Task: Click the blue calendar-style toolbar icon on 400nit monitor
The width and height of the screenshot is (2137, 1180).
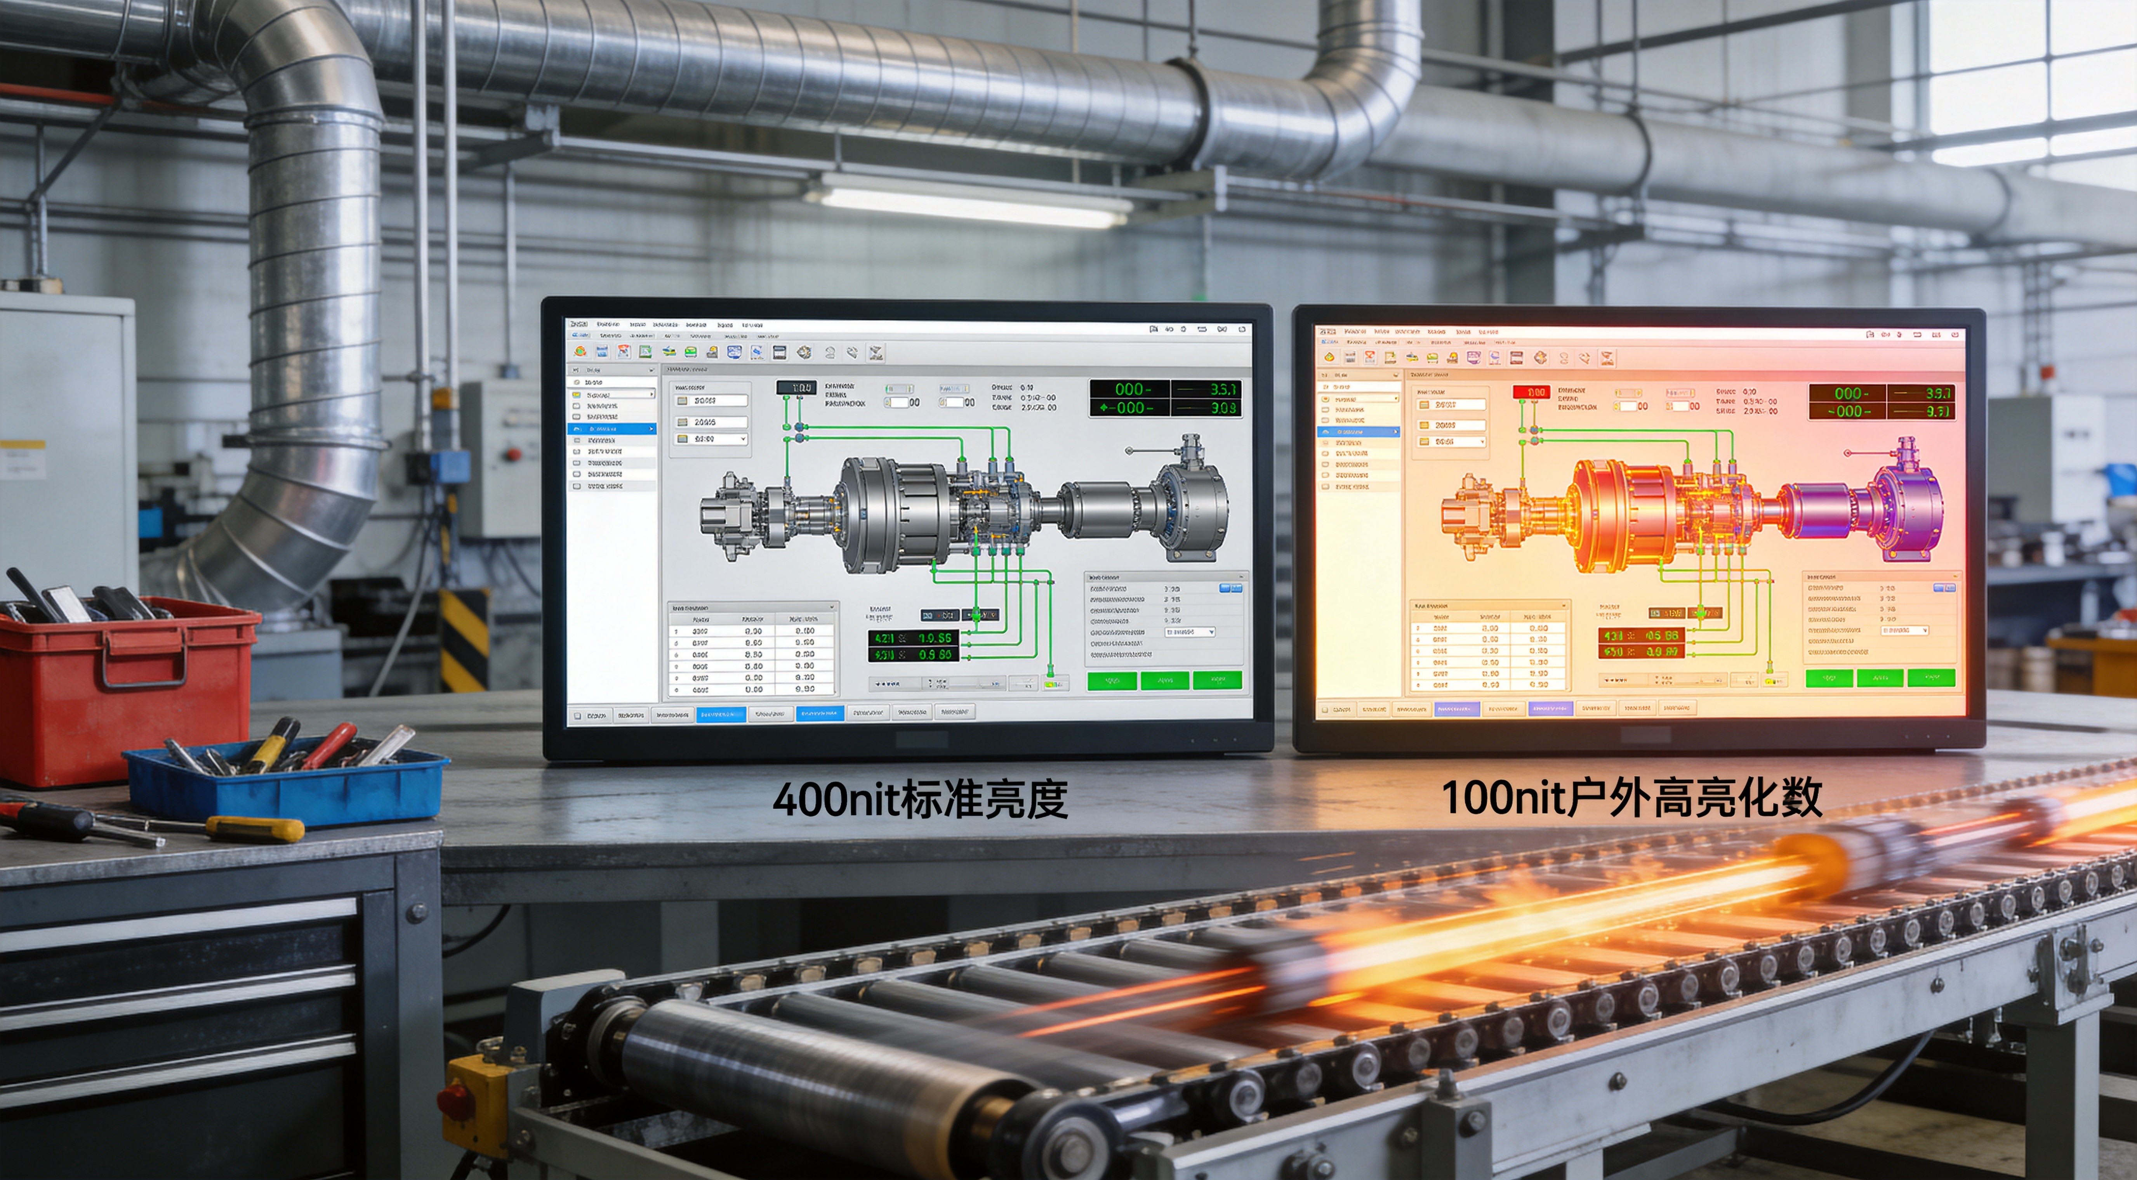Action: click(602, 352)
